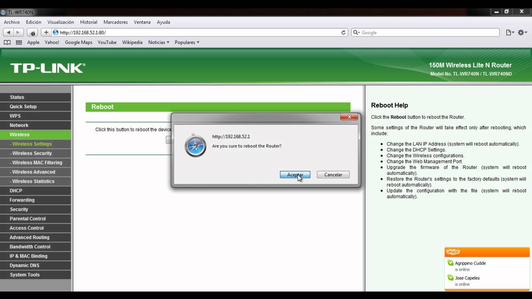The width and height of the screenshot is (532, 299).
Task: Open the Access Control menu item
Action: click(35, 228)
